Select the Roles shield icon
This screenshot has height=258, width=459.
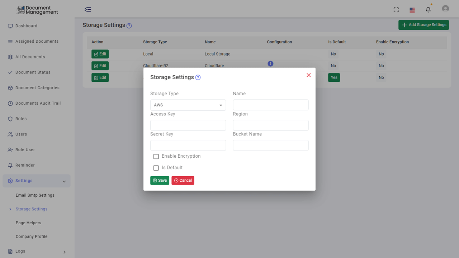click(x=10, y=119)
